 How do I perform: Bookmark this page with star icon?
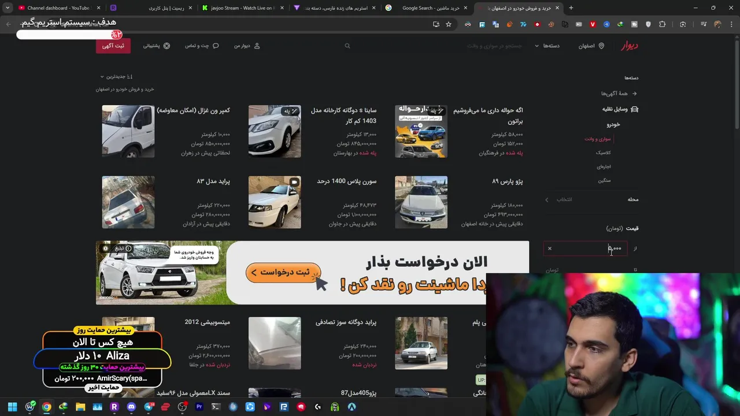click(449, 24)
